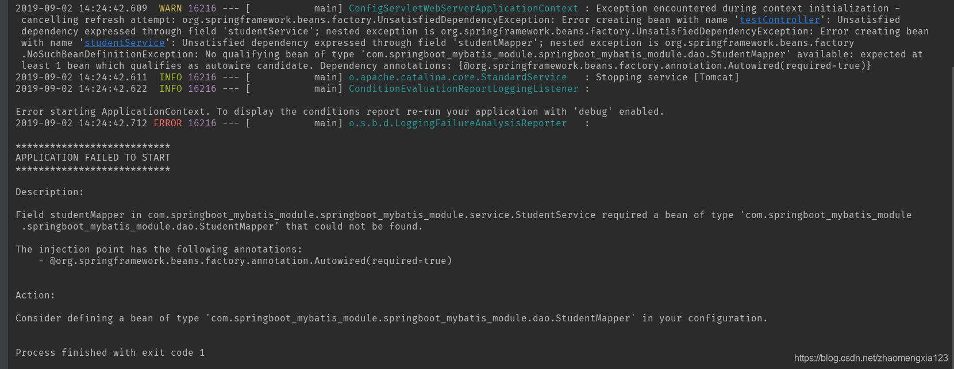Viewport: 954px width, 369px height.
Task: Select the ConfigServletWebServerApplicationContext logger name
Action: click(463, 9)
